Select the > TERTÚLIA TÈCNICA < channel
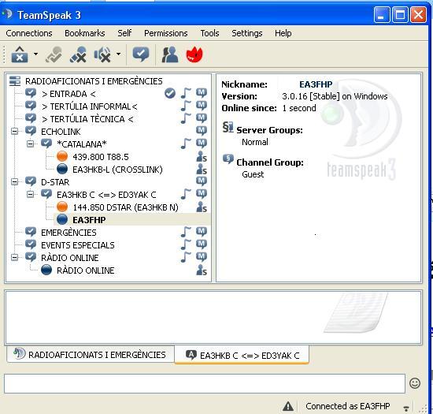The image size is (433, 414). pyautogui.click(x=87, y=119)
